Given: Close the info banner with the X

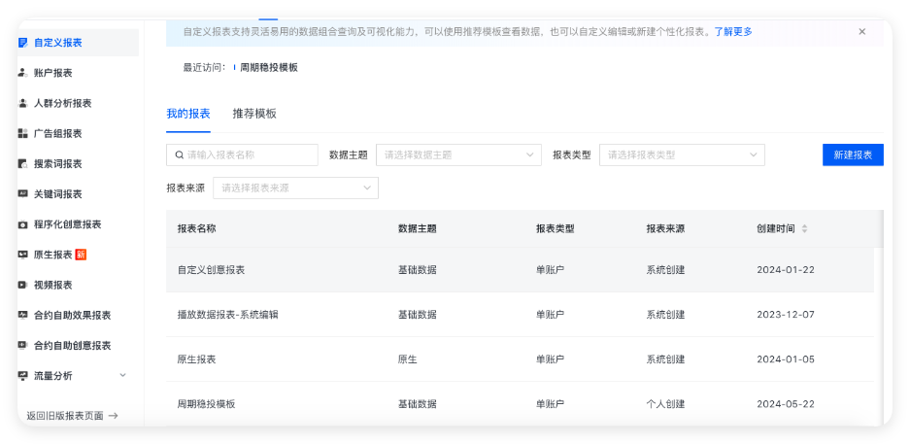Looking at the screenshot, I should (861, 31).
